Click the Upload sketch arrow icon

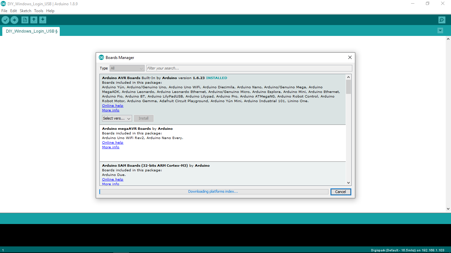click(14, 20)
